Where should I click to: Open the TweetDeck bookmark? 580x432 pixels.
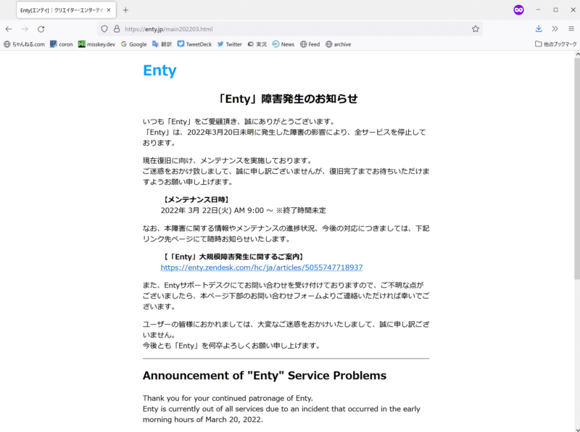[194, 44]
